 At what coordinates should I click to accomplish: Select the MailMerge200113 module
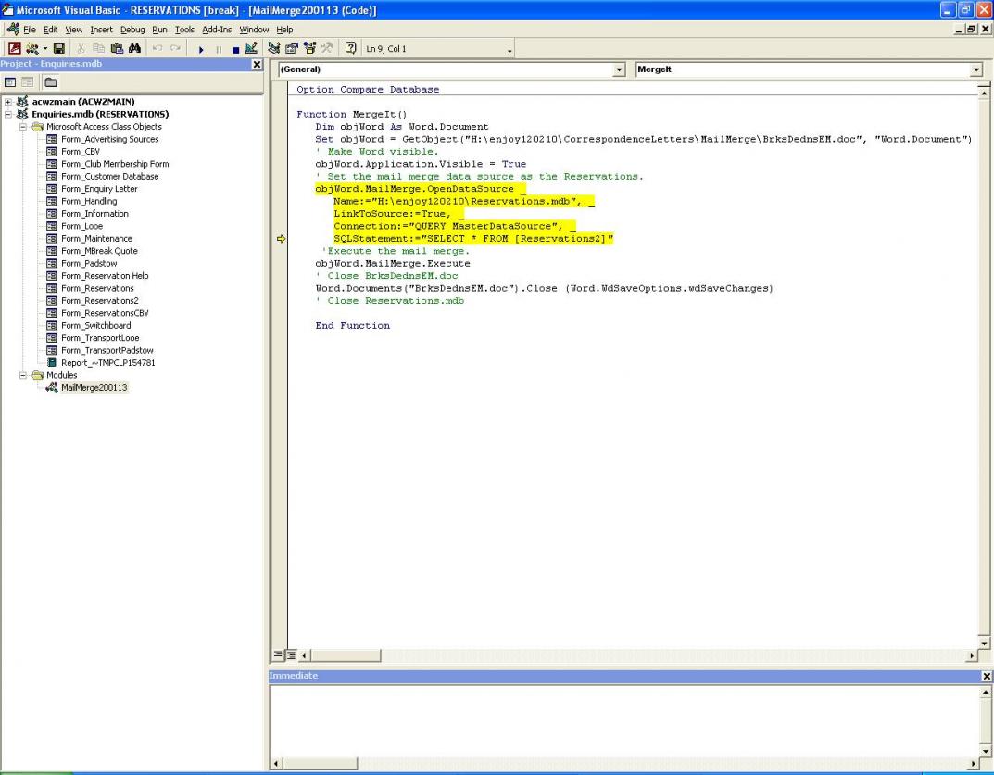tap(94, 388)
